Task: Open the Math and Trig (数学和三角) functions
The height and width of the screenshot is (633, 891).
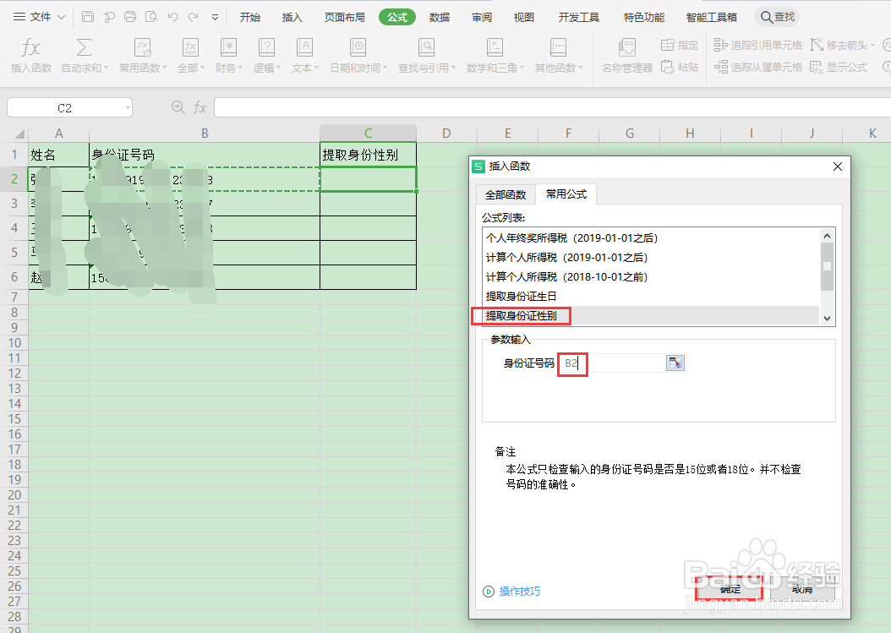Action: [495, 55]
